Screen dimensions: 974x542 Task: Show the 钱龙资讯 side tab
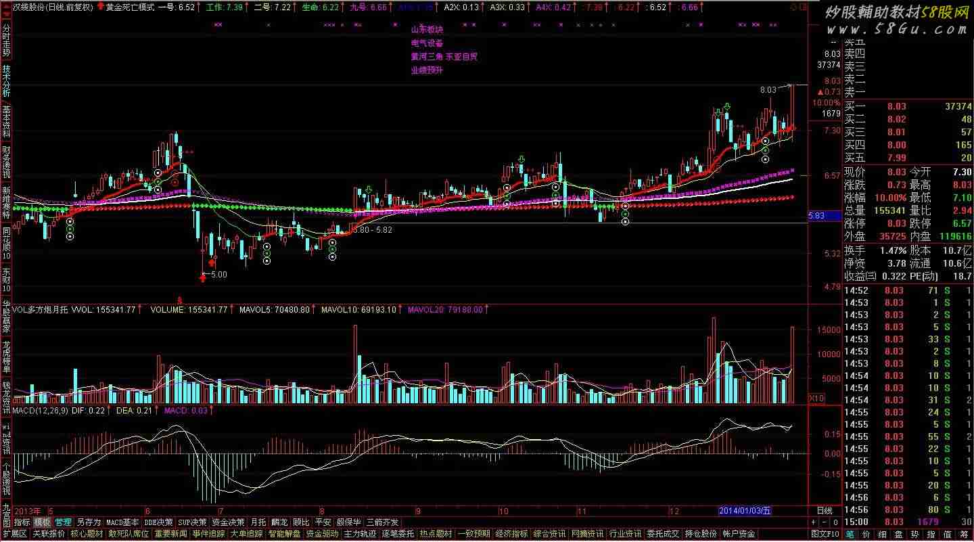click(6, 398)
